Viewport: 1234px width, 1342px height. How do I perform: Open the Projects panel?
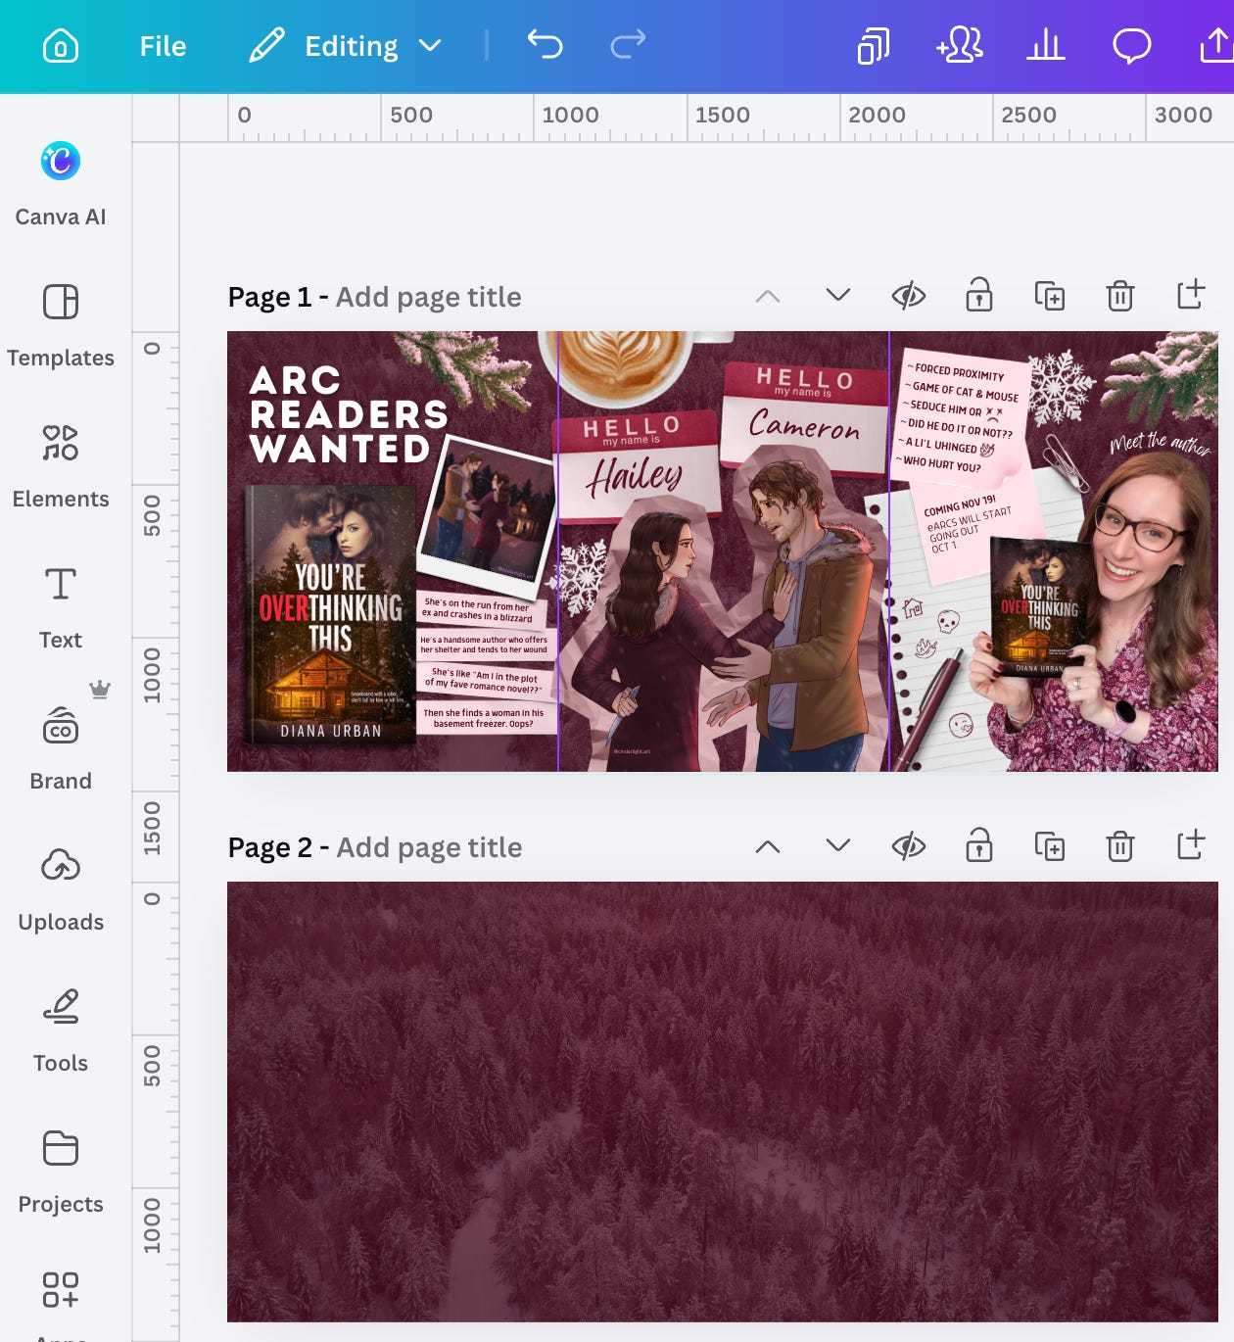(61, 1173)
